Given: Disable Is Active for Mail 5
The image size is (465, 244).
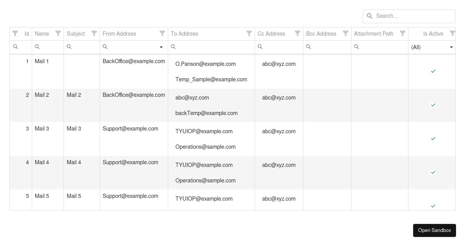Looking at the screenshot, I should 433,206.
